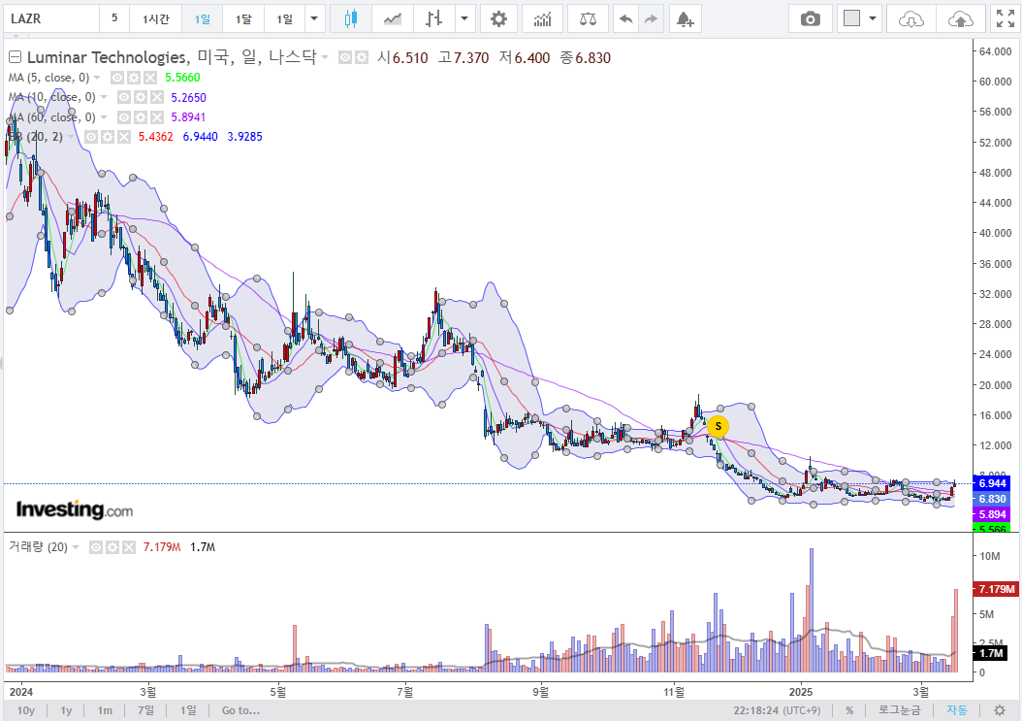This screenshot has width=1022, height=721.
Task: Switch to the area line chart style
Action: (x=393, y=18)
